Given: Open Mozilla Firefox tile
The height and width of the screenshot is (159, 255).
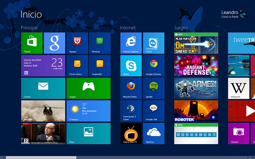Looking at the screenshot, I should click(131, 88).
